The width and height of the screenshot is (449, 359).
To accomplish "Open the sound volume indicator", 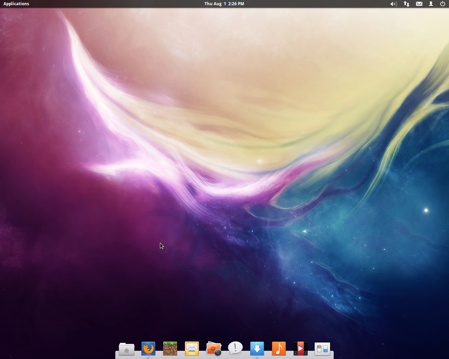I will [x=394, y=4].
